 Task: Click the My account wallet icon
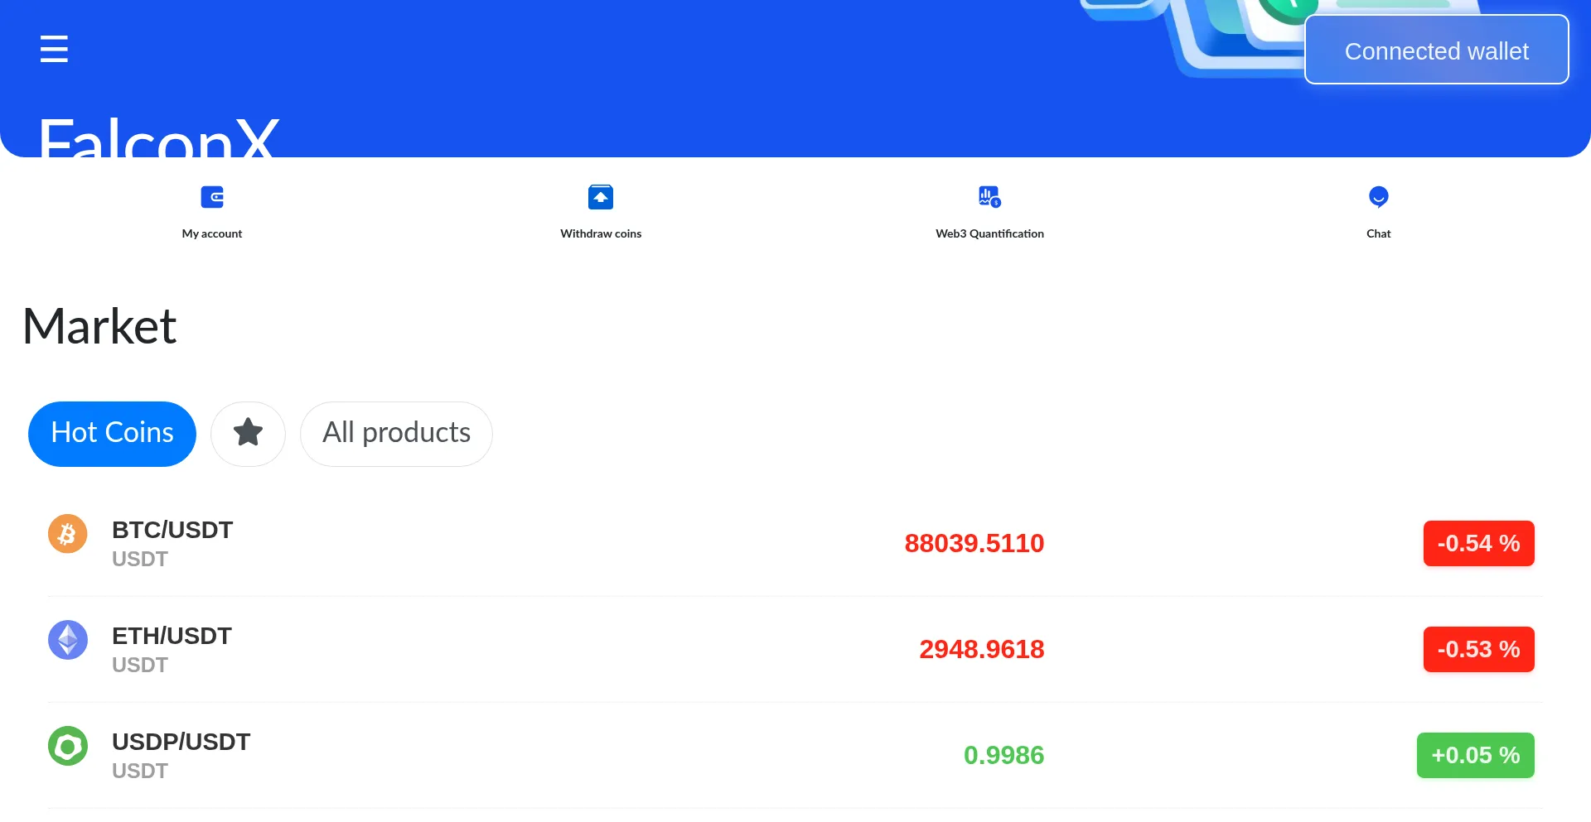(x=212, y=197)
